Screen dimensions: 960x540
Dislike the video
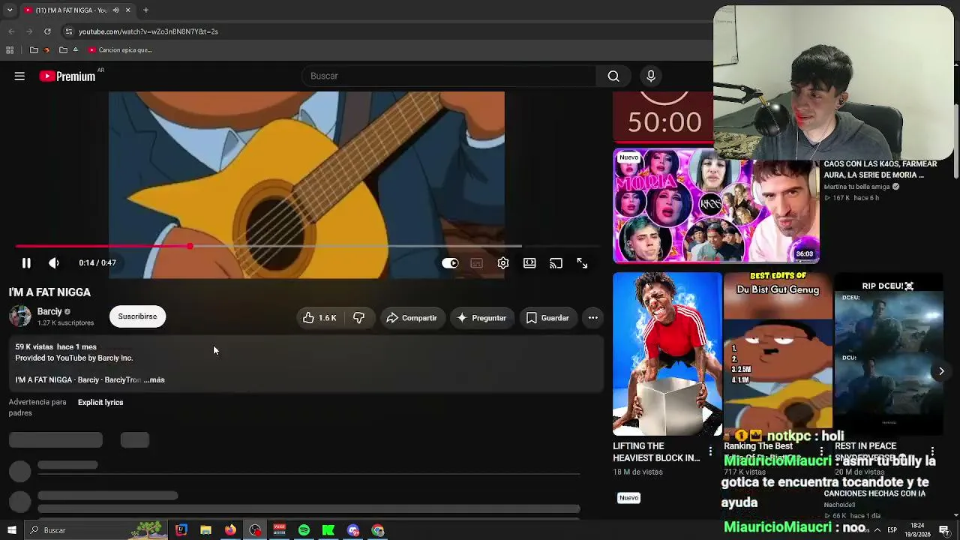pos(358,318)
